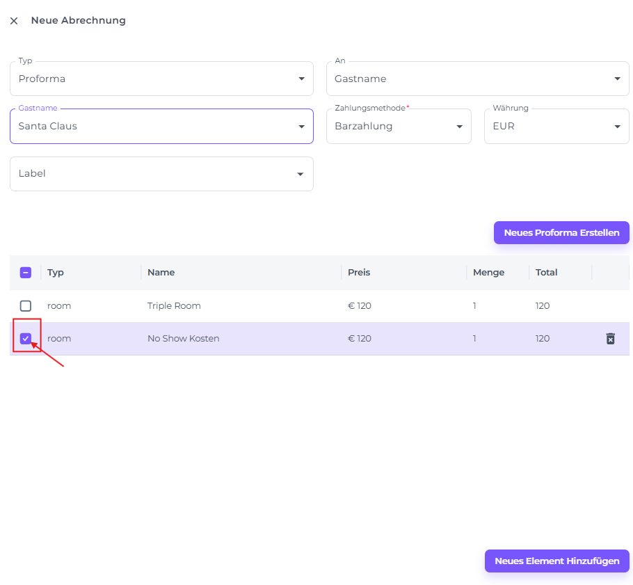The image size is (633, 585).
Task: Delete the No Show Kosten row
Action: tap(610, 339)
